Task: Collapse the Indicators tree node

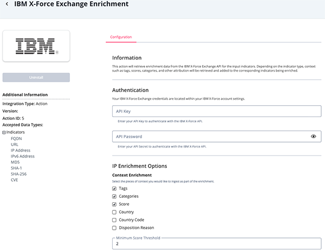Action: pyautogui.click(x=4, y=132)
